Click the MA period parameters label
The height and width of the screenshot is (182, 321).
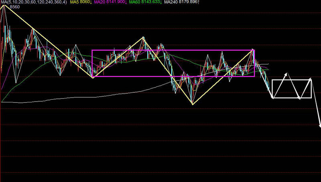34,2
